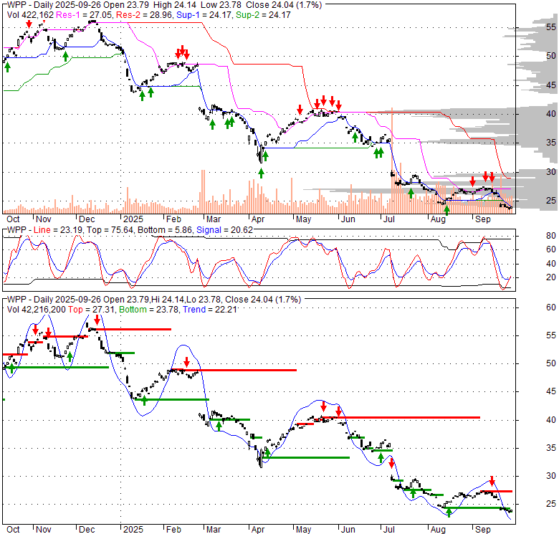Click the Res-2 = 28.96 label
The image size is (559, 534).
click(144, 15)
